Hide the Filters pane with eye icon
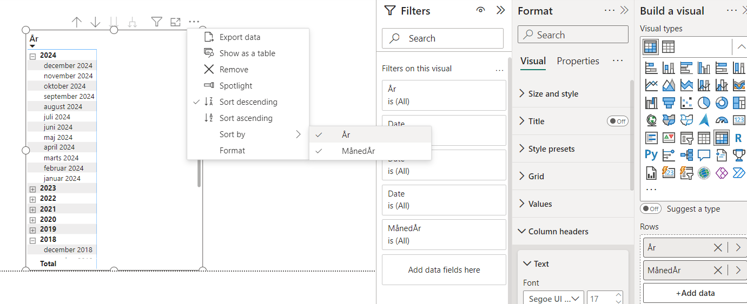Viewport: 747px width, 304px height. click(x=480, y=10)
